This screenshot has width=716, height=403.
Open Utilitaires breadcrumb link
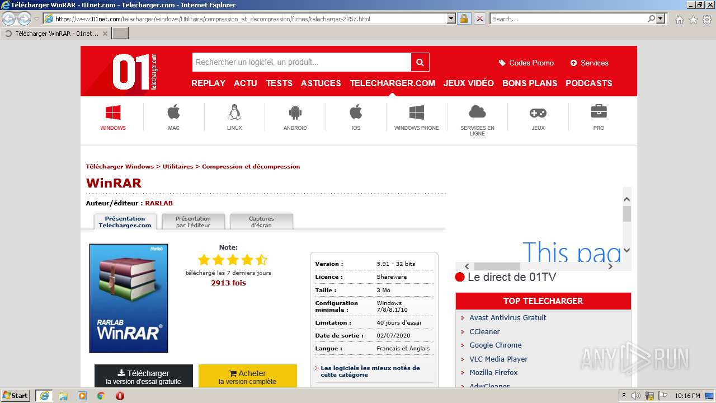pos(178,166)
